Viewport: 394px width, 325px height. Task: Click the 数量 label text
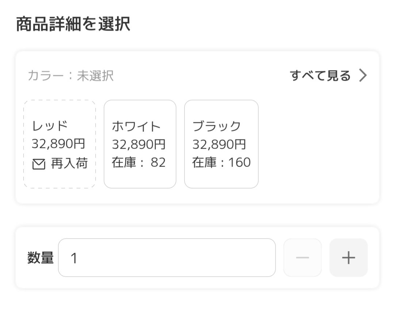(x=40, y=258)
